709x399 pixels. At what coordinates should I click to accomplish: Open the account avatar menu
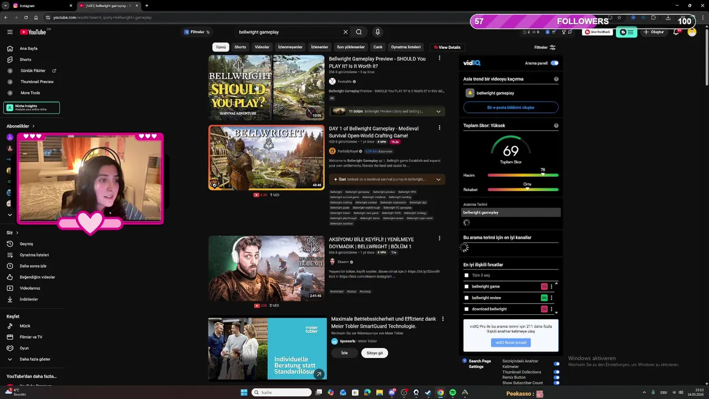click(692, 32)
